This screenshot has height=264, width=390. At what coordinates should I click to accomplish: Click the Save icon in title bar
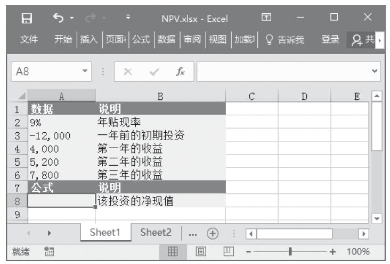tap(25, 19)
